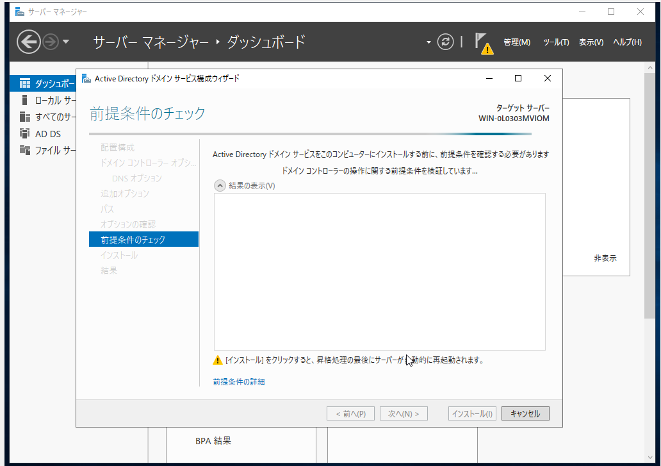The width and height of the screenshot is (661, 466).
Task: Open the 前提条件の詳細 link
Action: pos(239,381)
